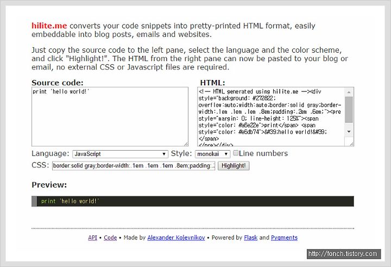Viewport: 391px width, 267px height.
Task: Open the Alexander Kojevnikov link
Action: coord(176,238)
